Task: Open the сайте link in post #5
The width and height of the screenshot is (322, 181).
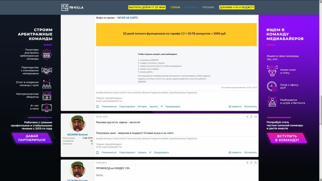Action: pyautogui.click(x=170, y=133)
